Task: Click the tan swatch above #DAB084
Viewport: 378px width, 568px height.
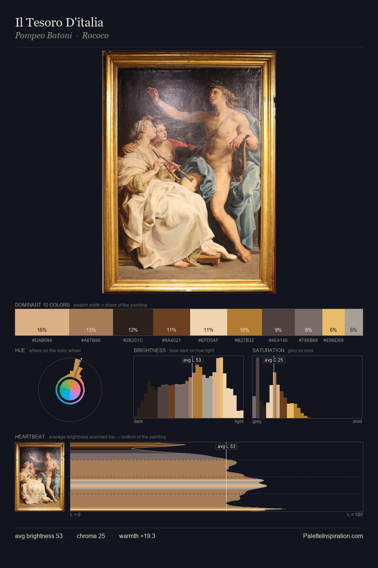Action: coord(42,322)
